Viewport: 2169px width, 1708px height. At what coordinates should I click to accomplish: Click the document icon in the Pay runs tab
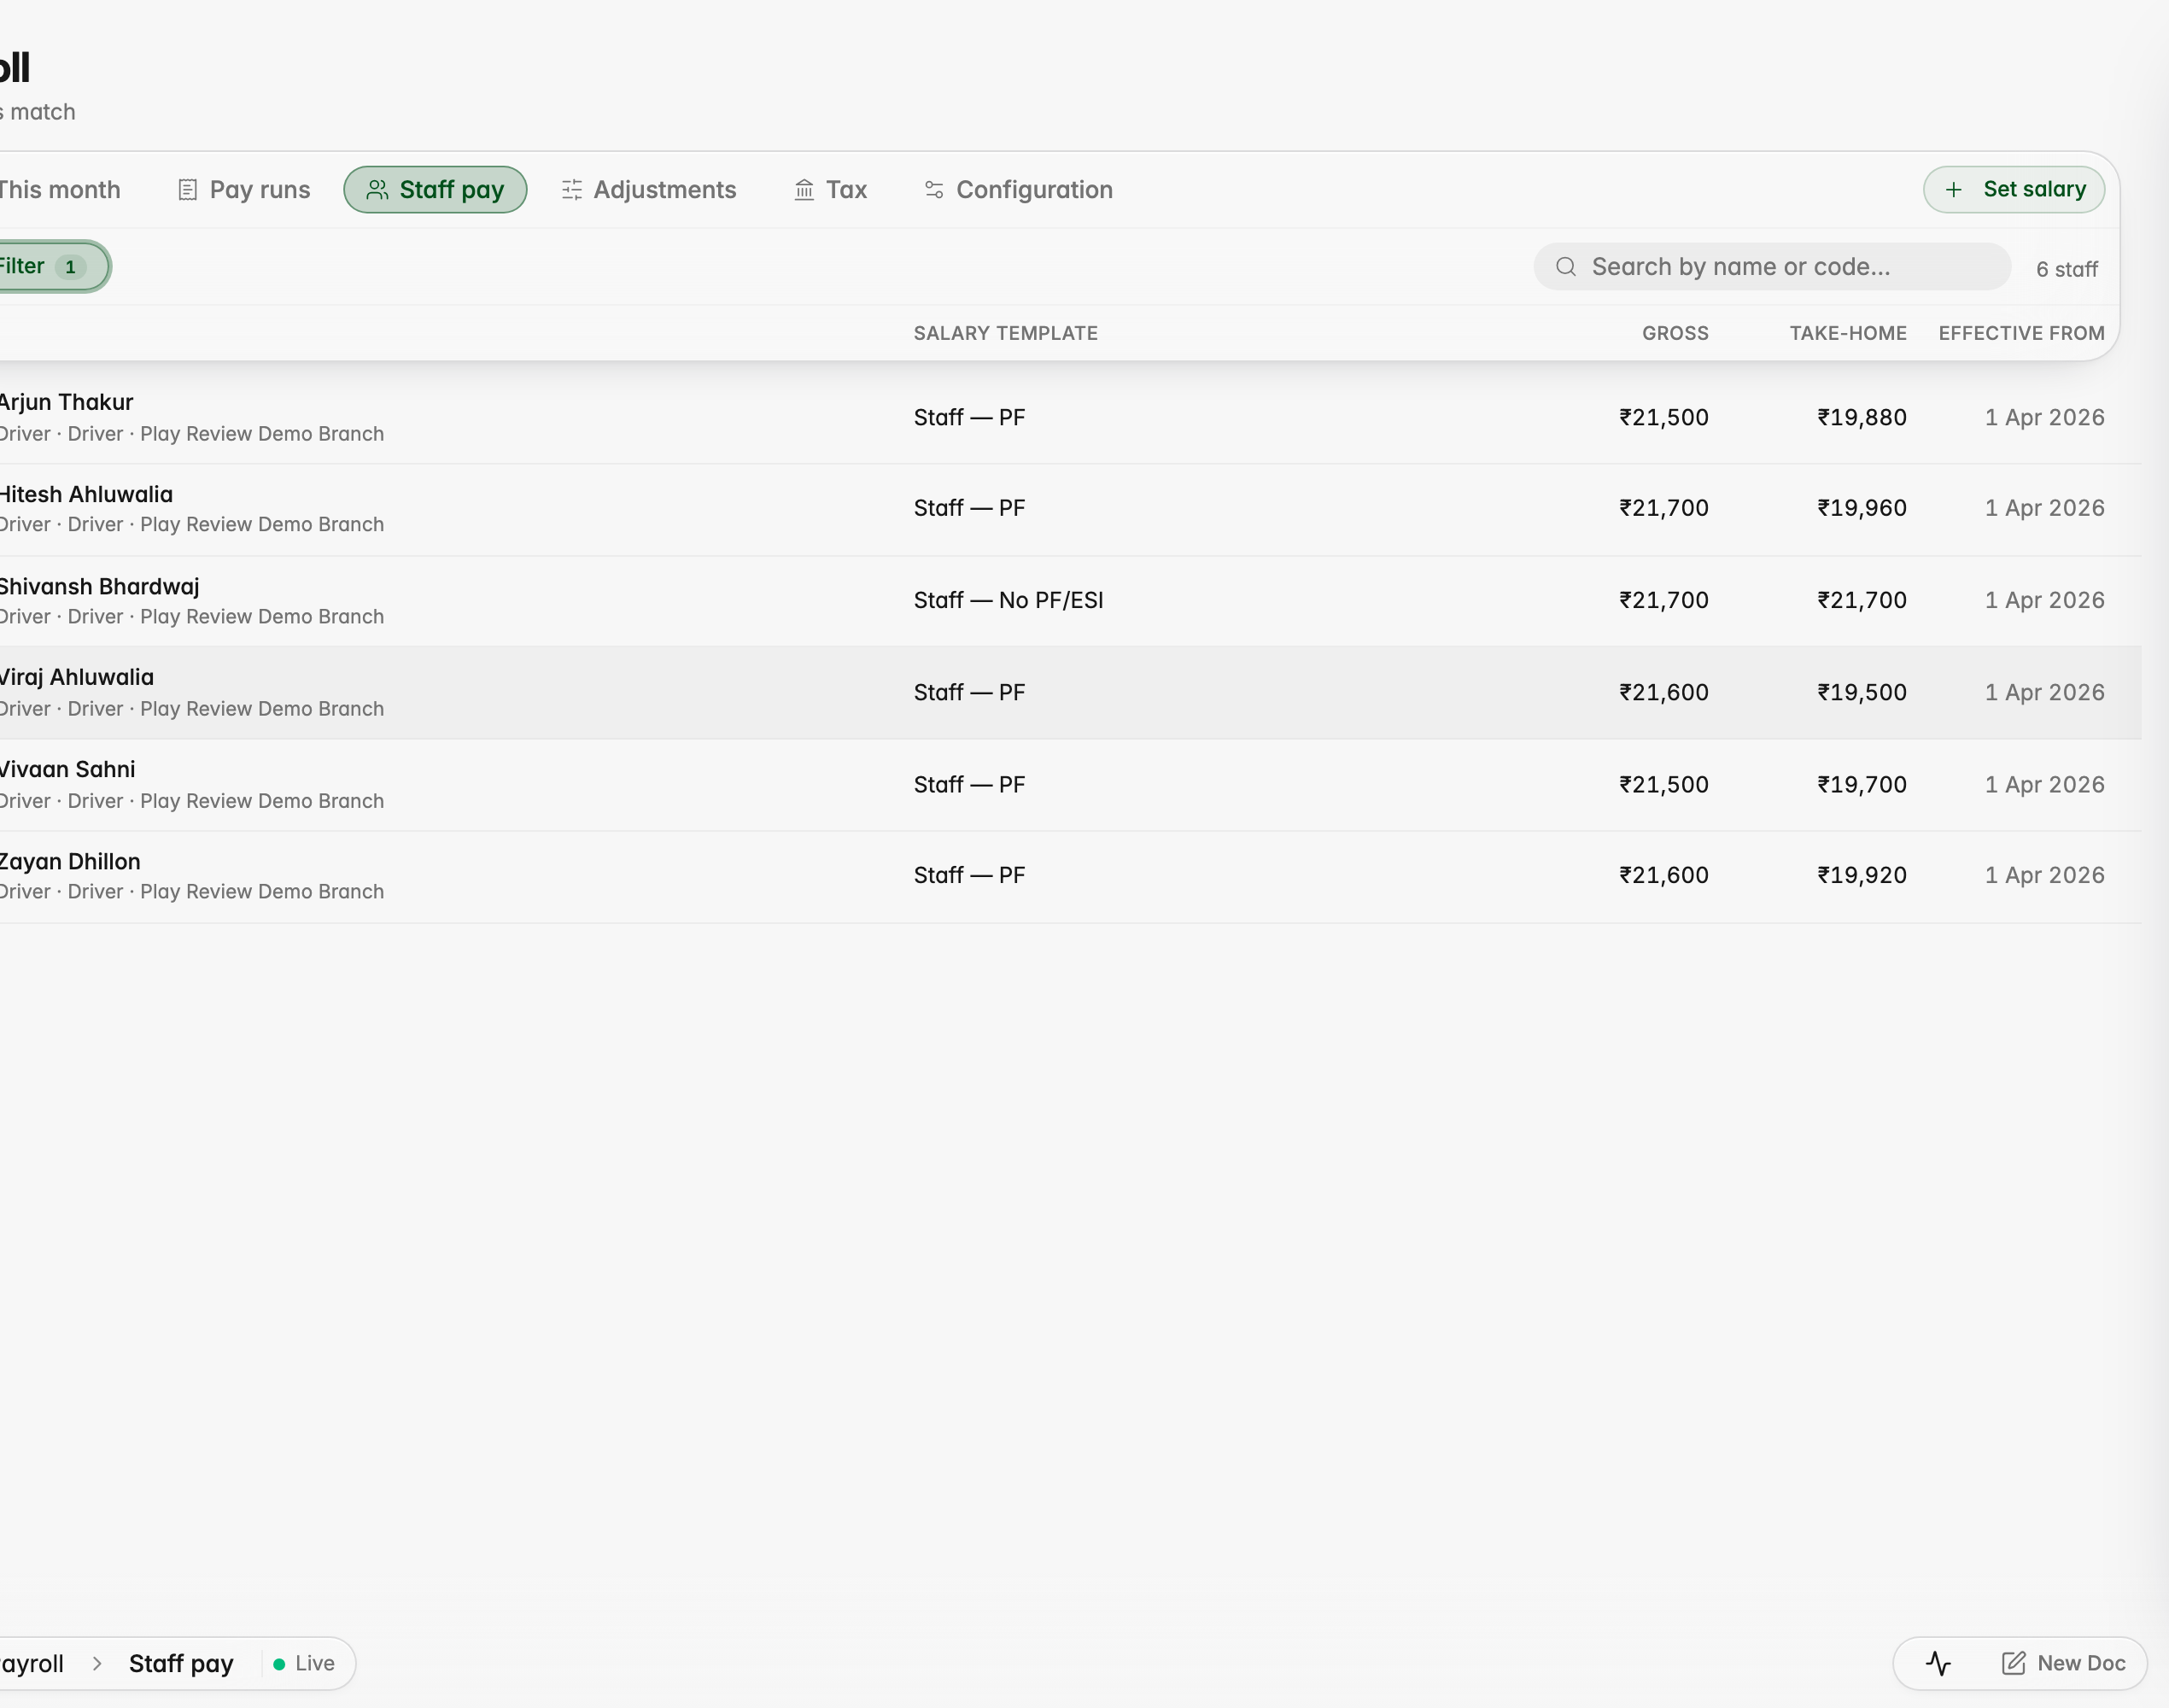(187, 190)
